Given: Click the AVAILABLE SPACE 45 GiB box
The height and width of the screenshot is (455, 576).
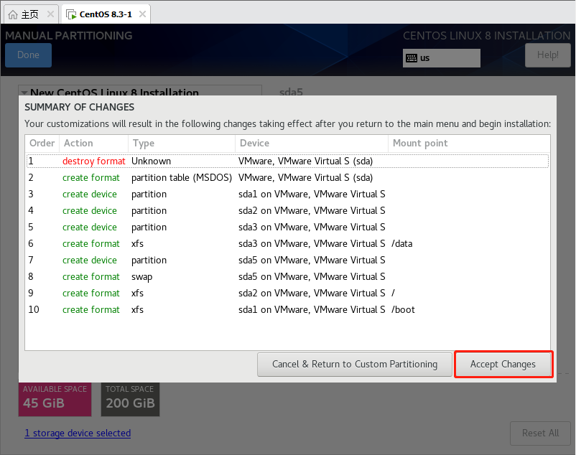Looking at the screenshot, I should (x=55, y=399).
